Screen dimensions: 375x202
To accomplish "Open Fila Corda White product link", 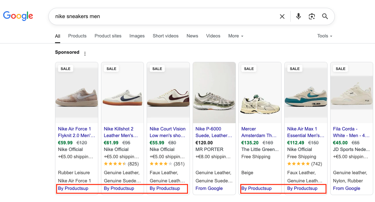I will pyautogui.click(x=351, y=132).
